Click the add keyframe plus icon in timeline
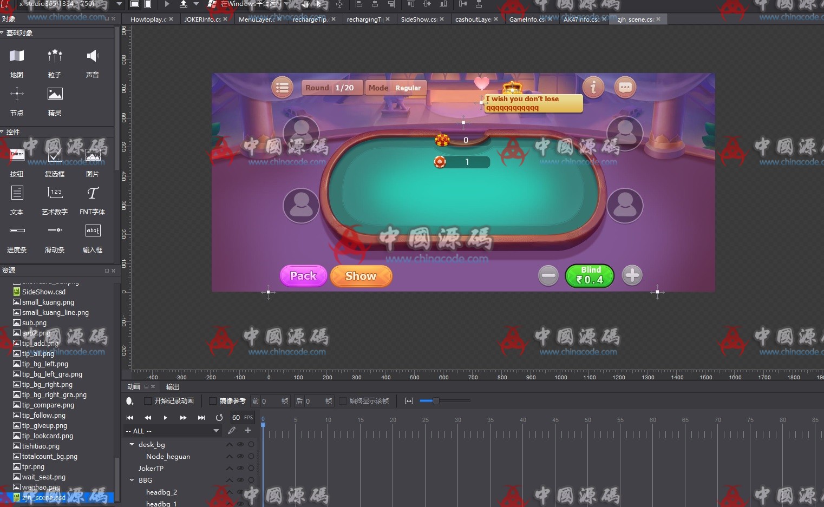Image resolution: width=824 pixels, height=507 pixels. (x=248, y=431)
